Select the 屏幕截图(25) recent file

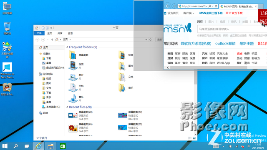coord(130,127)
